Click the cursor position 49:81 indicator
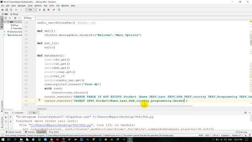The image size is (252, 142). (x=201, y=135)
